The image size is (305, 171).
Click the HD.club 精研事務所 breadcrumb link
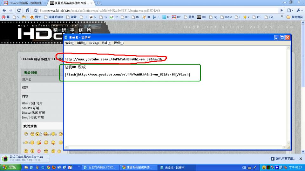coord(36,59)
